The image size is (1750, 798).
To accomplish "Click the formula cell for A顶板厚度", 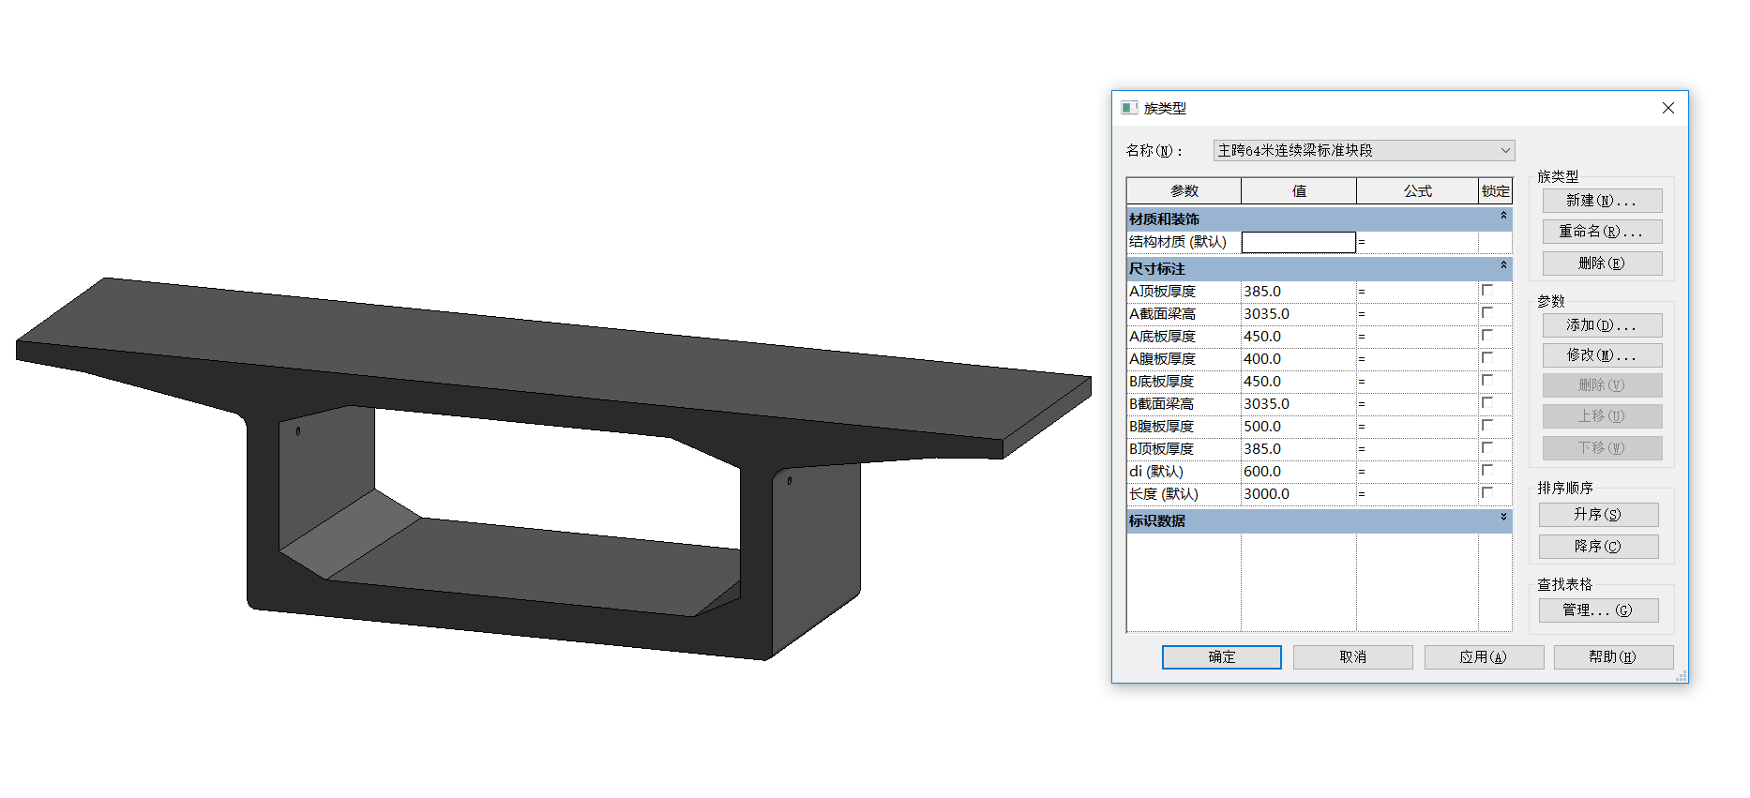I will [x=1417, y=292].
